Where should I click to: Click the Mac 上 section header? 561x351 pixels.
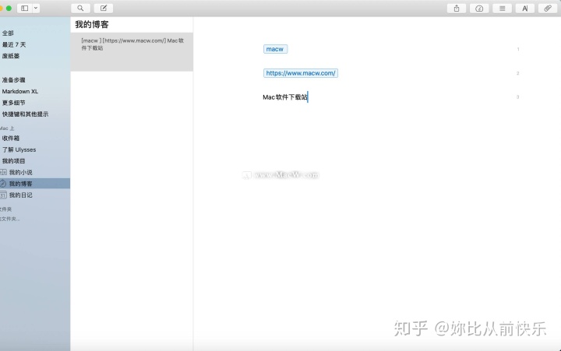7,128
